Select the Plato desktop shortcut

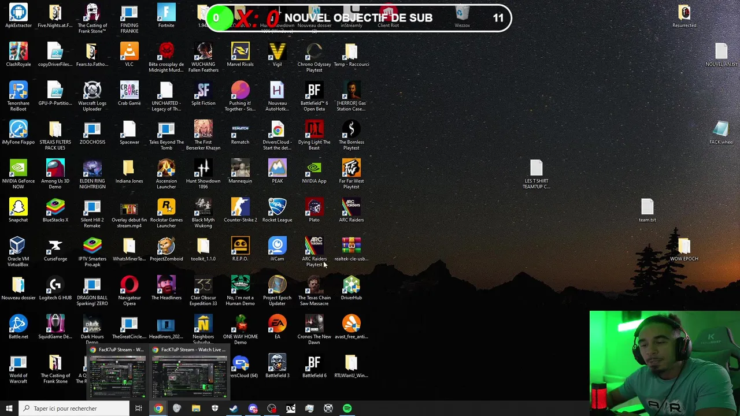pos(314,210)
